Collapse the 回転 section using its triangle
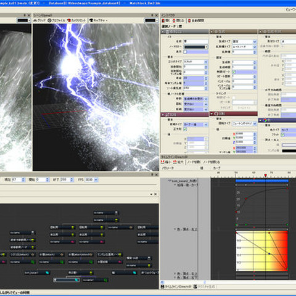Image resolution: width=296 pixels, height=296 pixels. (212, 113)
